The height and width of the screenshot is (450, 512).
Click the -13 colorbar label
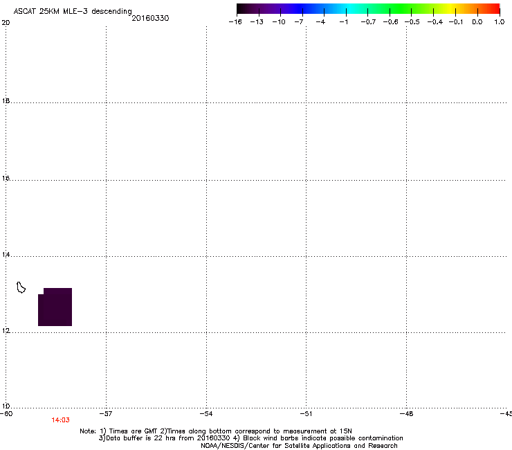(x=257, y=22)
